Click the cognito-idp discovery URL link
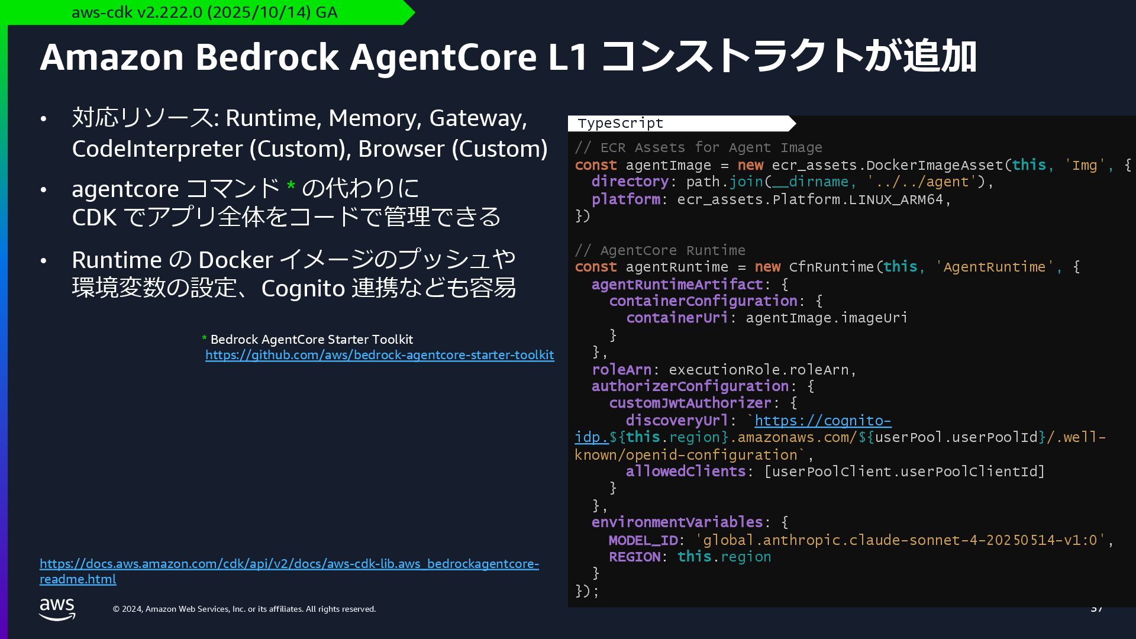The height and width of the screenshot is (639, 1136). coord(822,421)
